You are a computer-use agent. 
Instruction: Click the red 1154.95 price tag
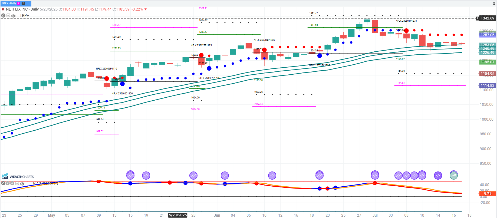coord(488,74)
